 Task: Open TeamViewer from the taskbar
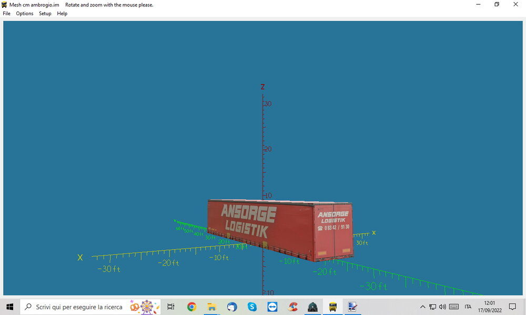pos(272,307)
